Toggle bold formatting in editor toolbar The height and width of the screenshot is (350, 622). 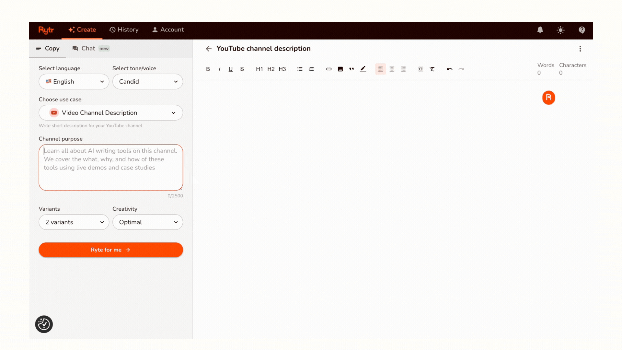pyautogui.click(x=208, y=69)
